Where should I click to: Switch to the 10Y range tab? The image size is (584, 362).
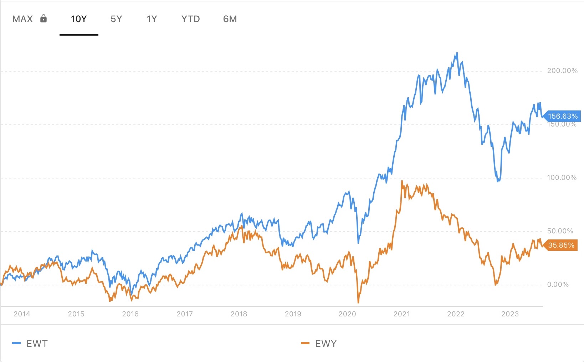coord(79,19)
